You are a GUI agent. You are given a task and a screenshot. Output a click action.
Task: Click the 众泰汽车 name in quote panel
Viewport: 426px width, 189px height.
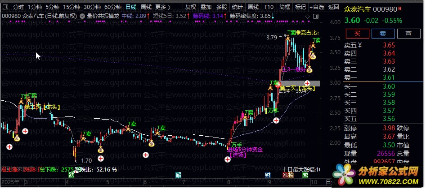[358, 9]
